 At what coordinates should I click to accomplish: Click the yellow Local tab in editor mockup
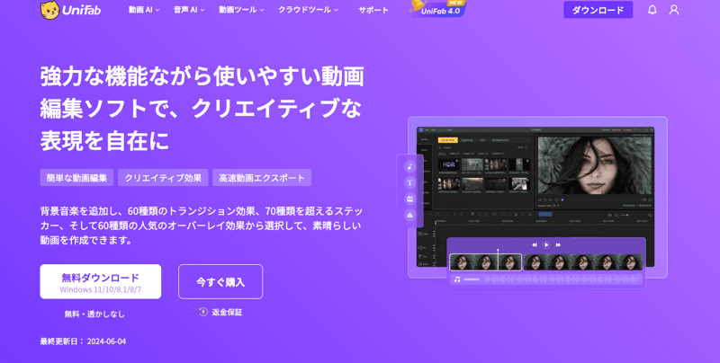(x=447, y=140)
